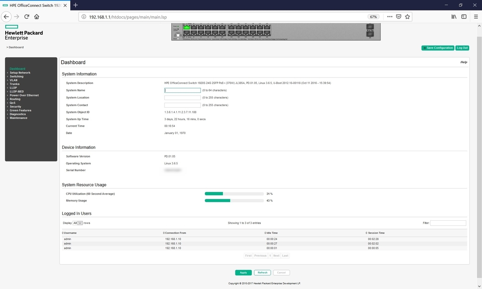Viewport: 482px width, 289px height.
Task: Select port 2 on the switch image
Action: [186, 33]
